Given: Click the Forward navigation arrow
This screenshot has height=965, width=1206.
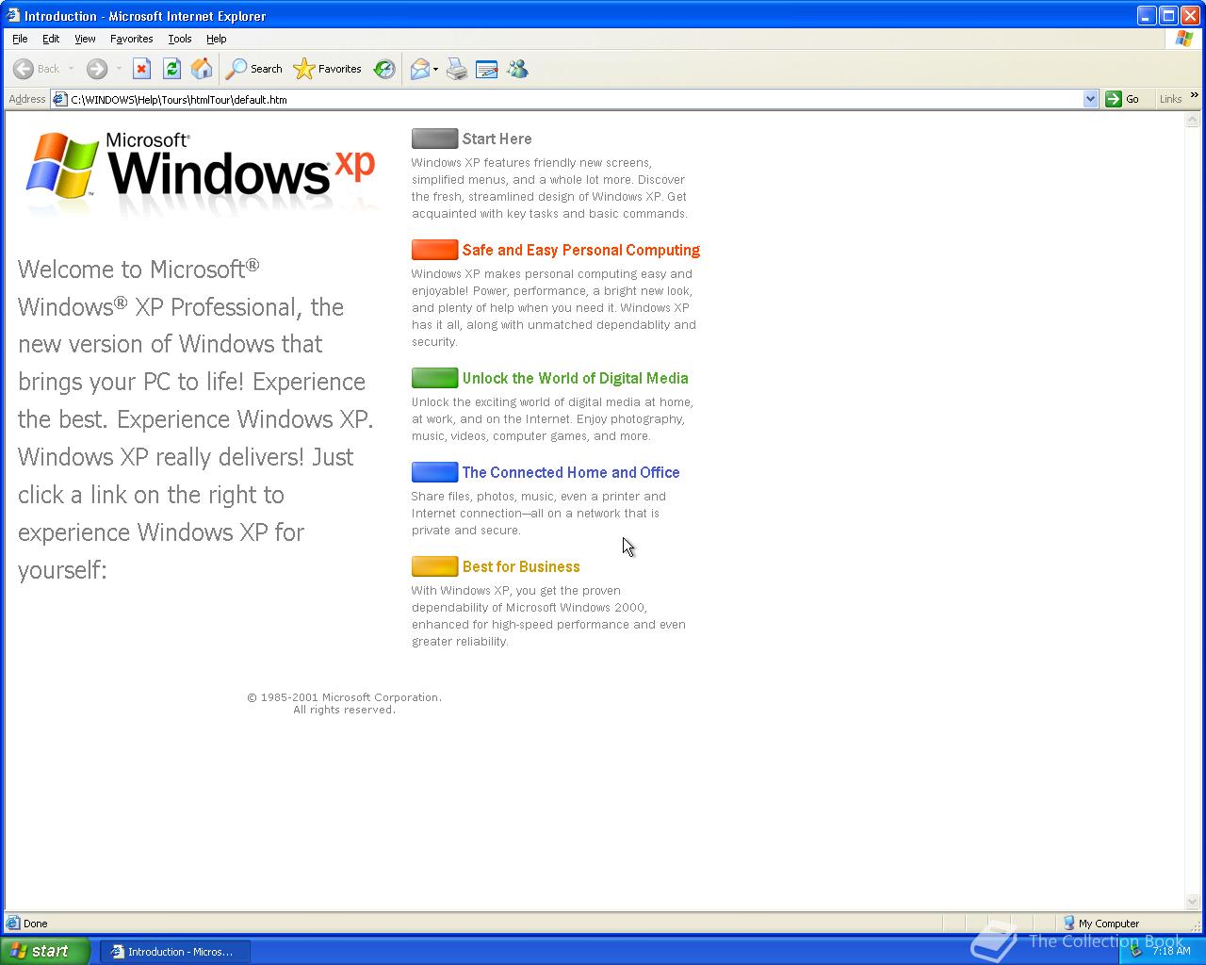Looking at the screenshot, I should pyautogui.click(x=96, y=69).
